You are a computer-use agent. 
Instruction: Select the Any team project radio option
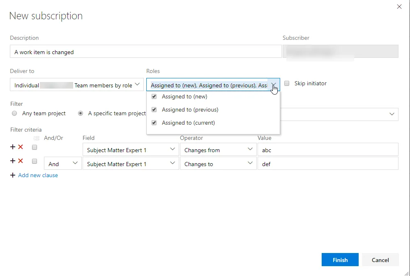pyautogui.click(x=14, y=113)
